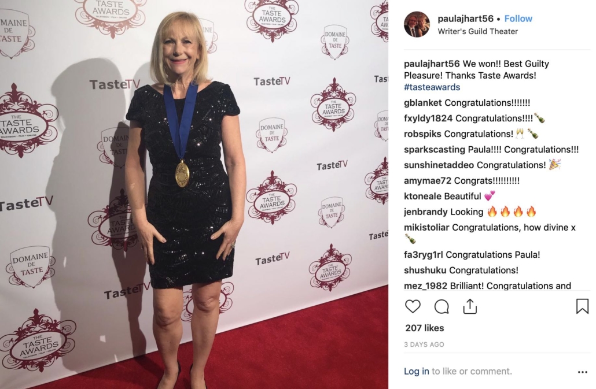596x389 pixels.
Task: Open the photo of woman wearing medal
Action: tap(194, 194)
